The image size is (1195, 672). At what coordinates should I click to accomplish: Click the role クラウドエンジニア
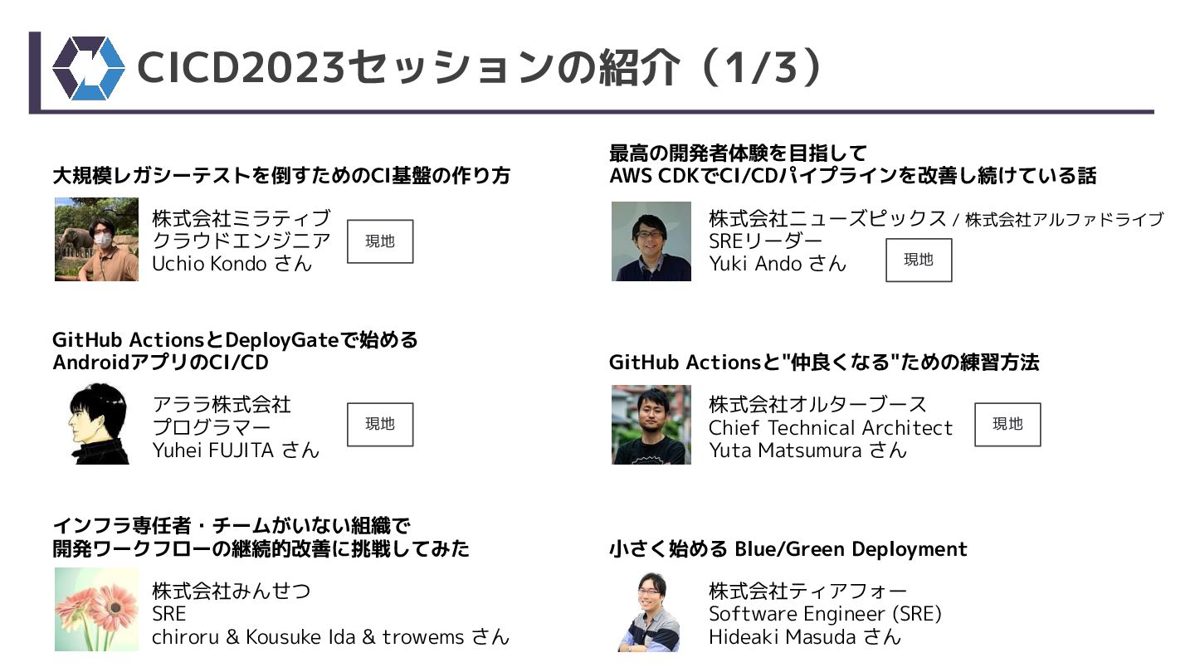pos(241,241)
